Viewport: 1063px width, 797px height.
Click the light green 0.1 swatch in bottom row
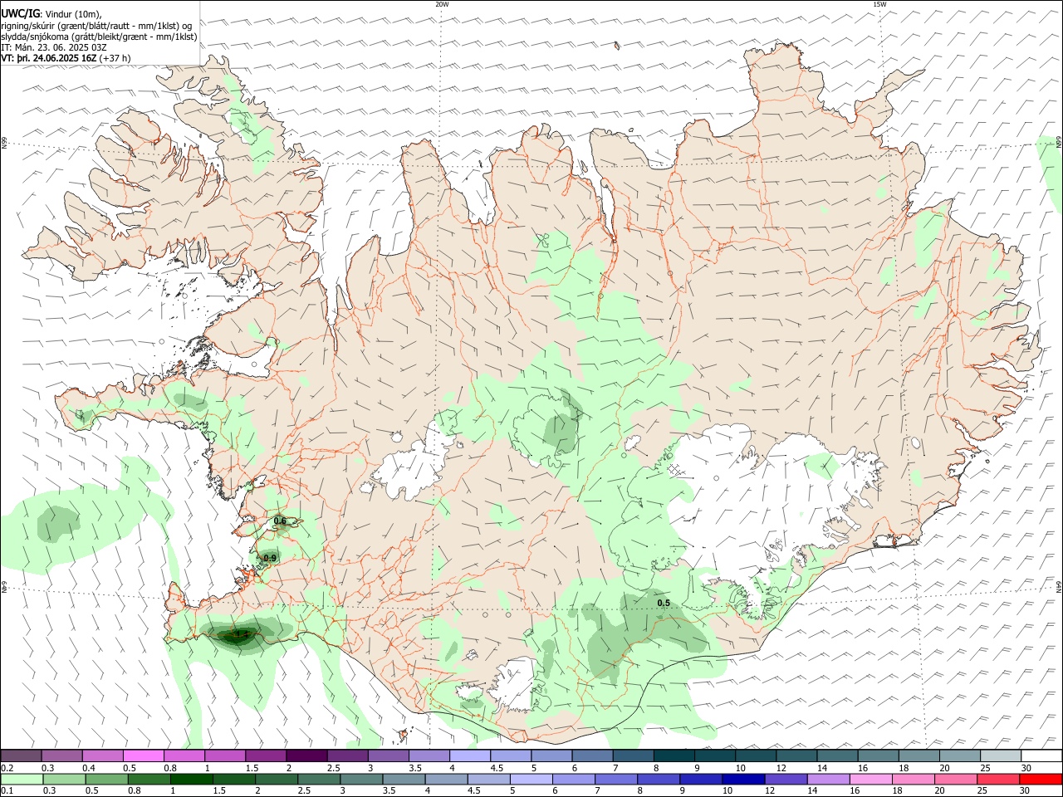(22, 779)
